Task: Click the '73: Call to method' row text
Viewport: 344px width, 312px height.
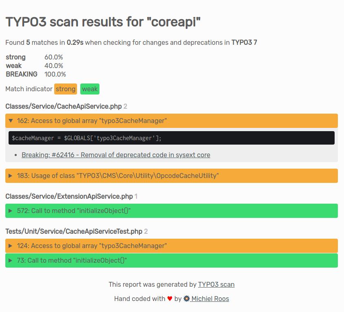Action: 72,260
